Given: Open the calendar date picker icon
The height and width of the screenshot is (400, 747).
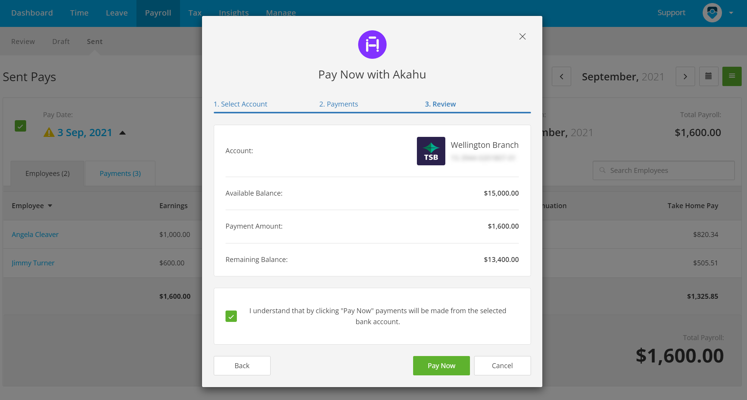Looking at the screenshot, I should 708,77.
